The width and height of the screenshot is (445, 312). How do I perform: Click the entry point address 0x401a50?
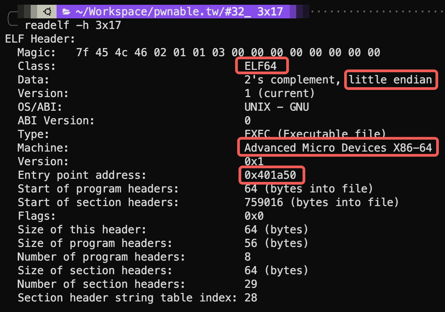[271, 175]
